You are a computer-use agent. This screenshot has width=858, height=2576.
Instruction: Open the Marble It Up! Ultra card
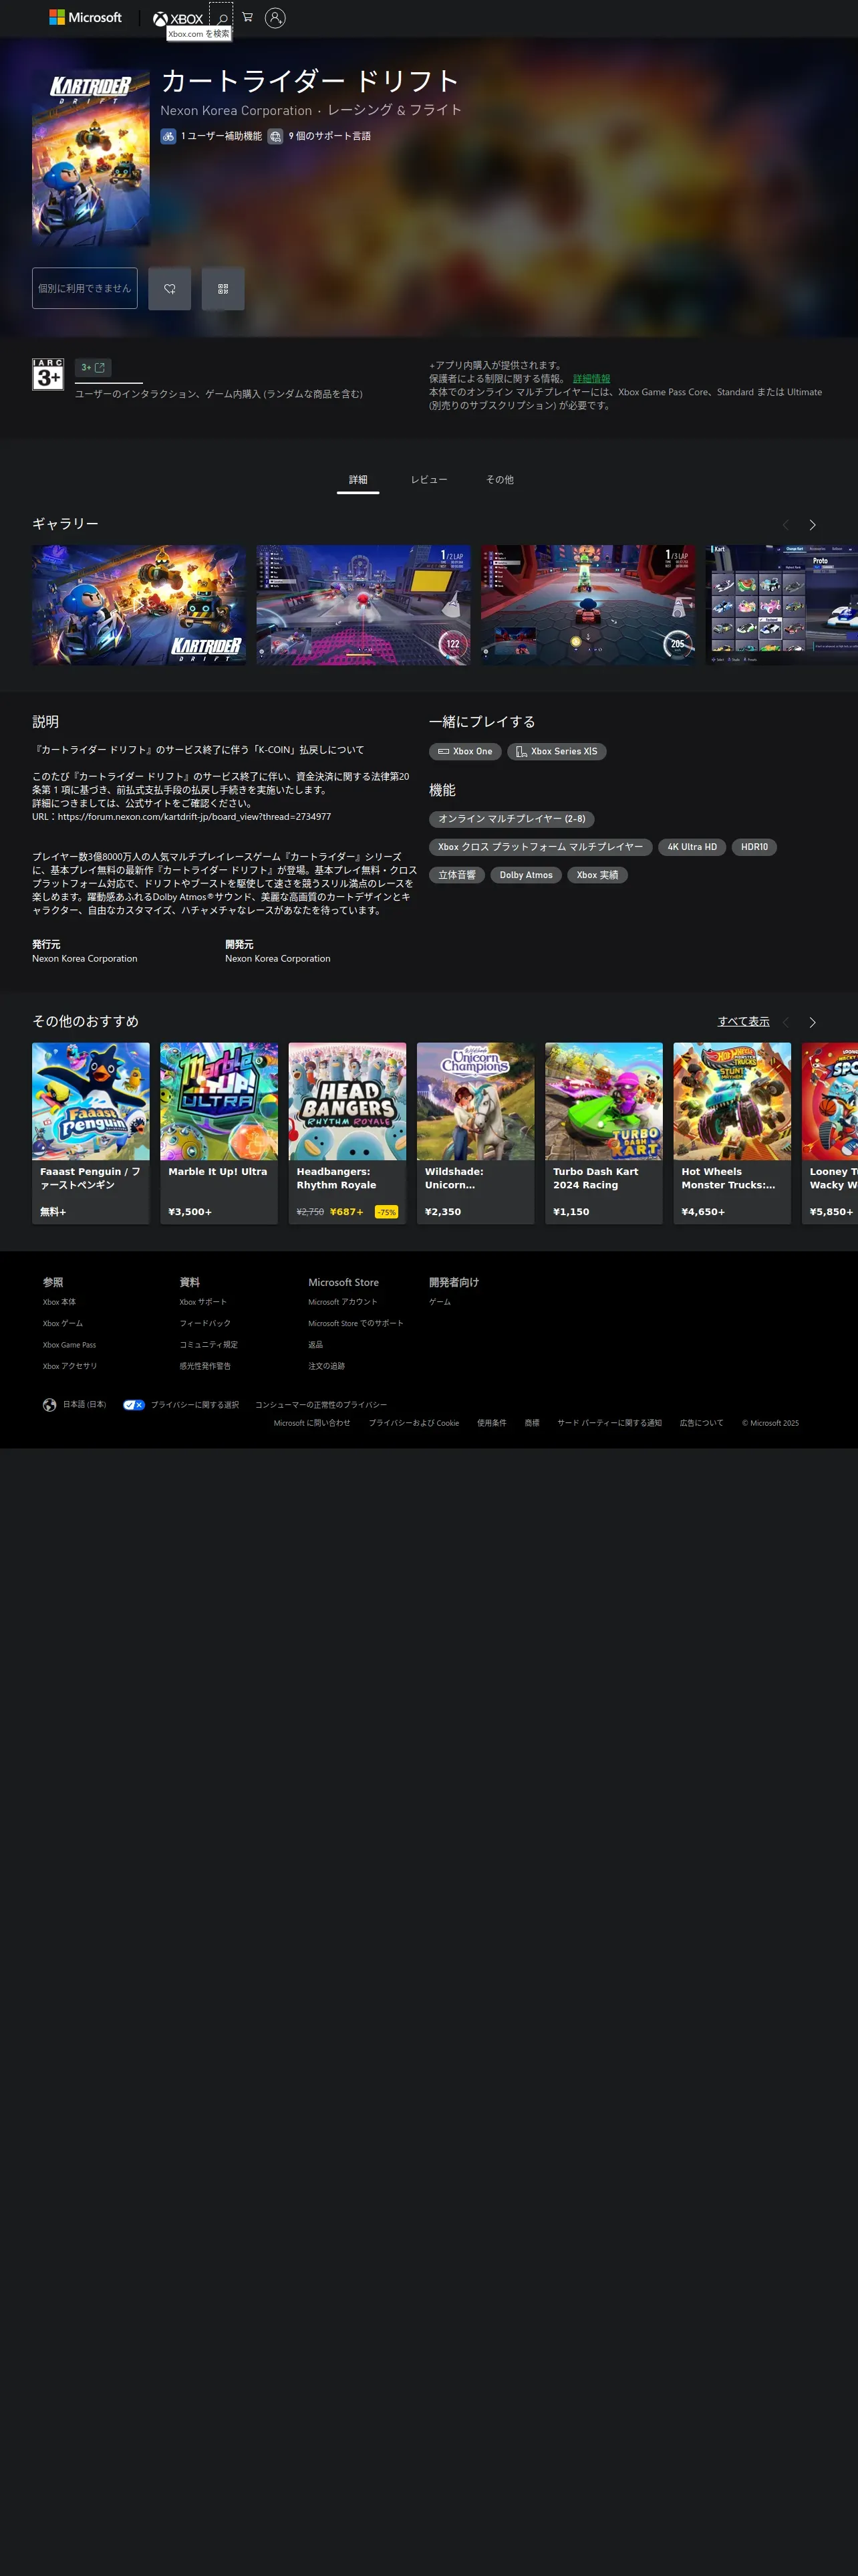[x=219, y=1133]
